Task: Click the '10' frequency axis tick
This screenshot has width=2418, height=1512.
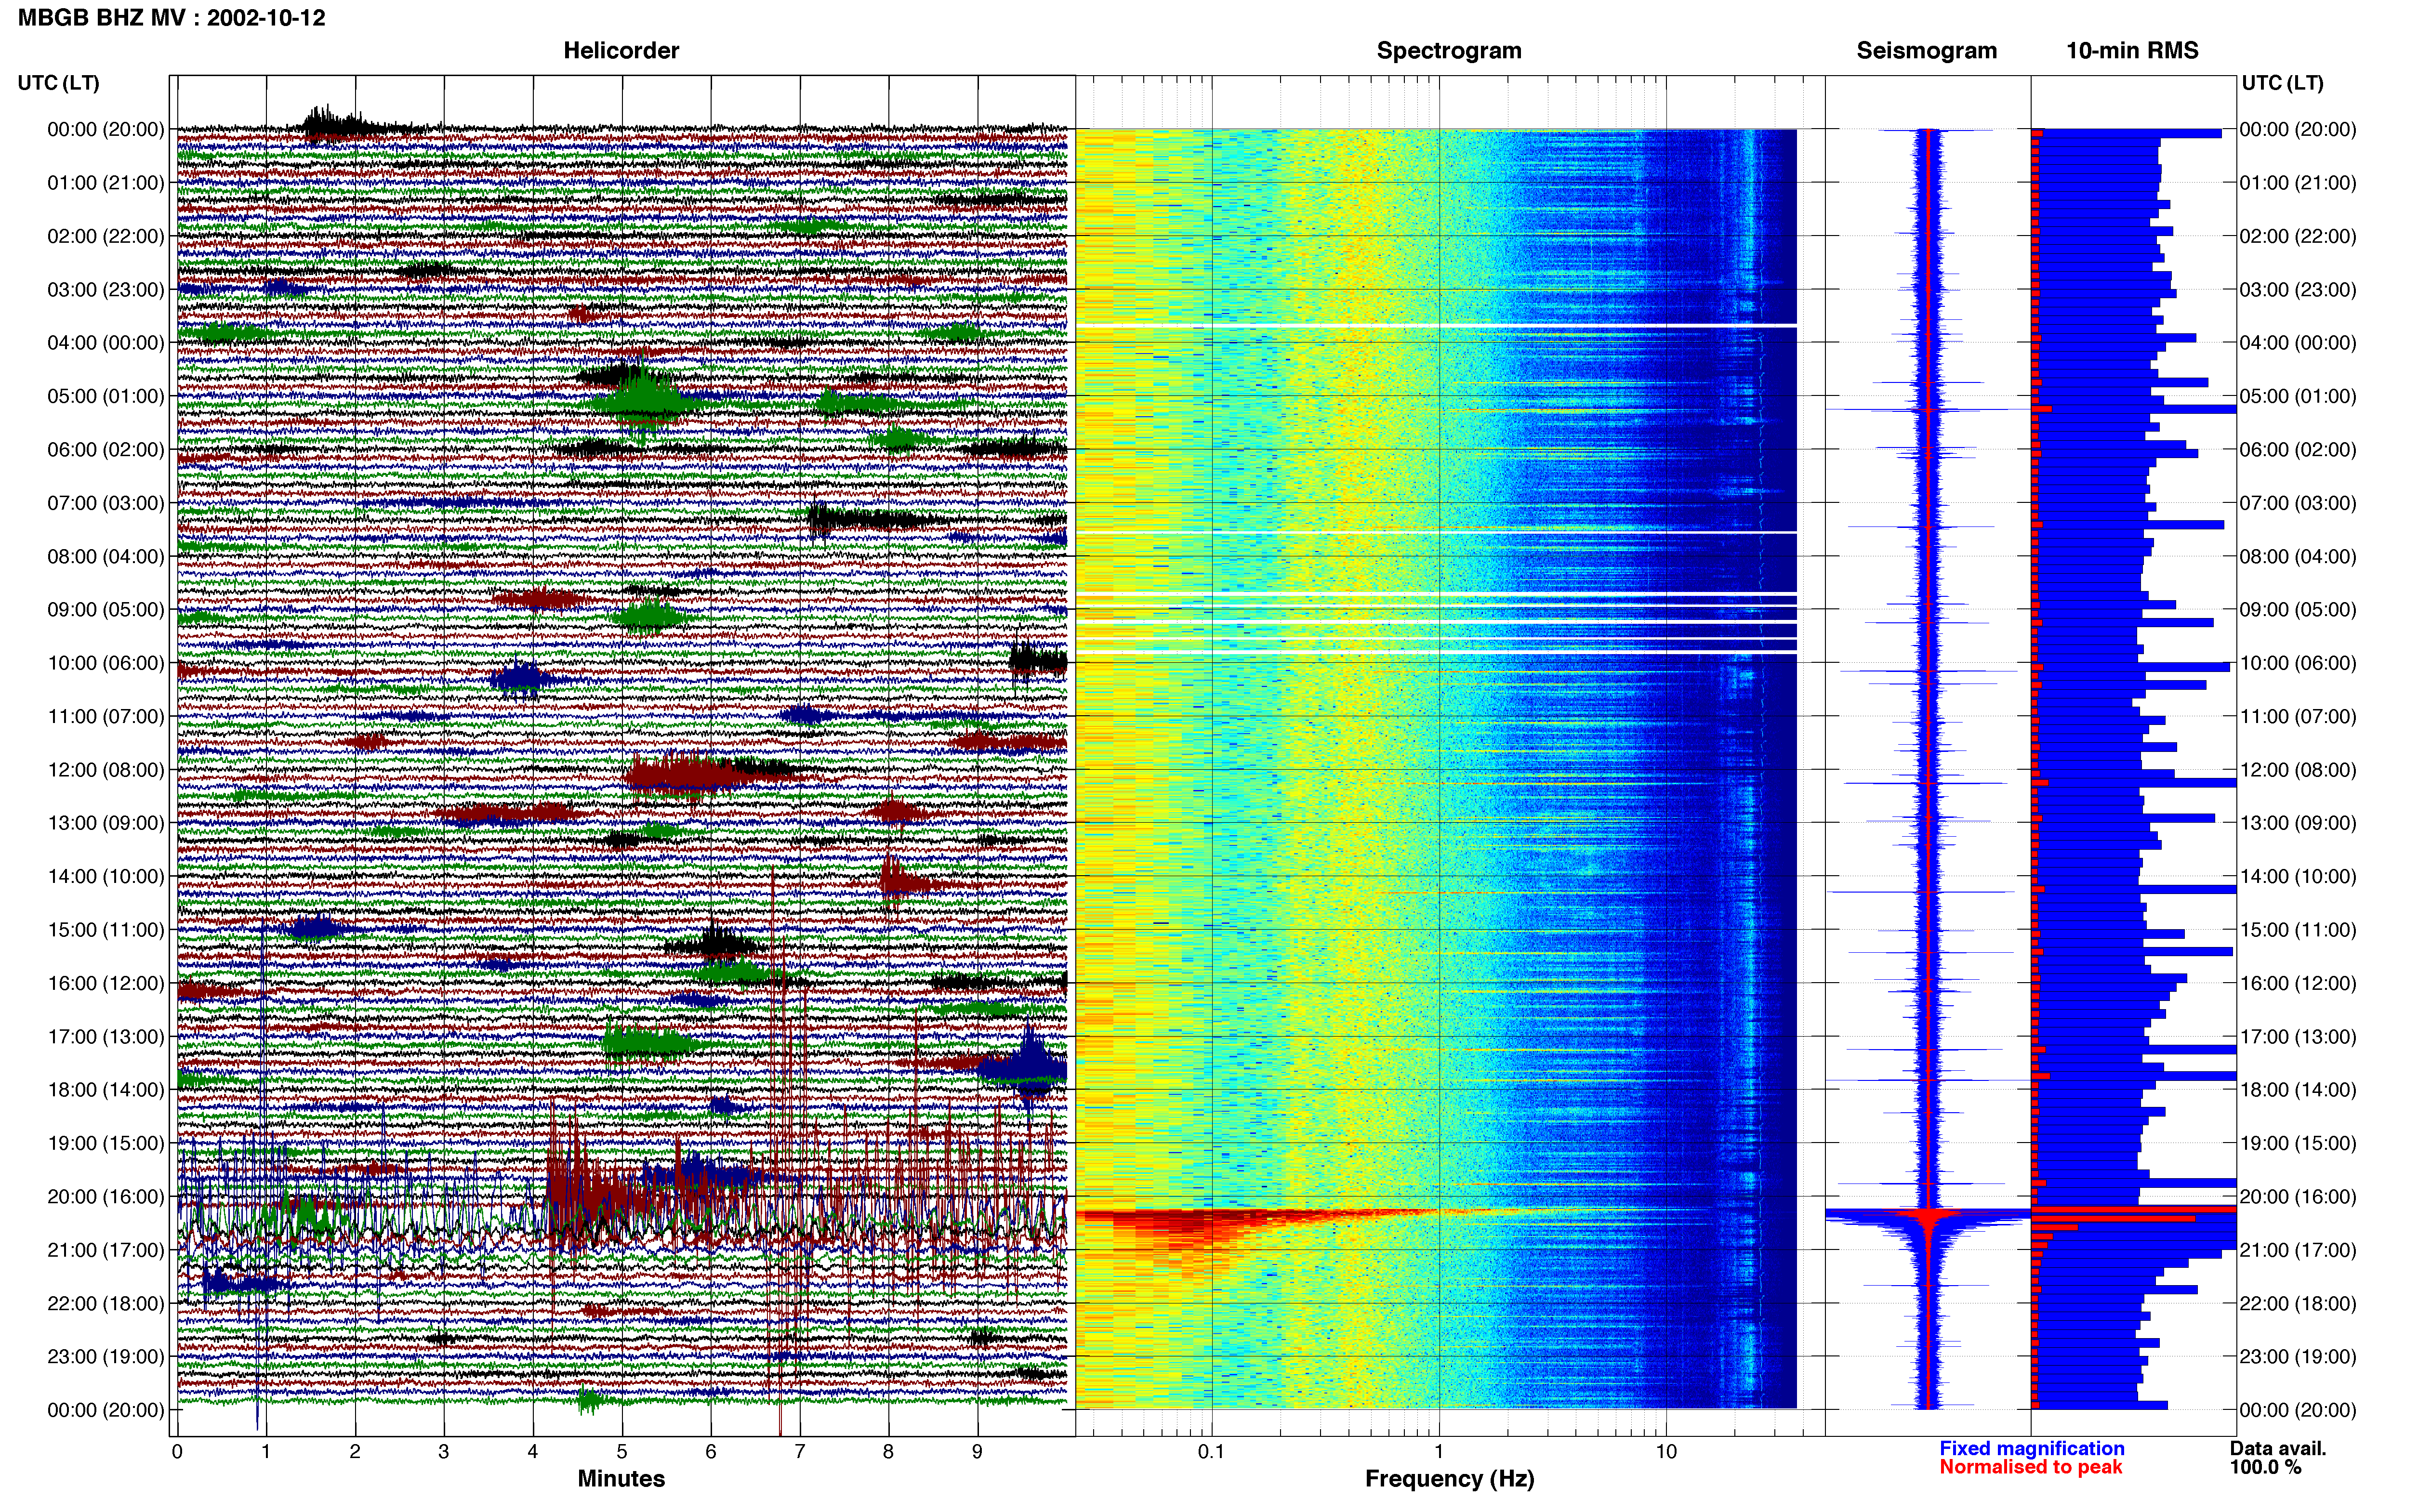Action: pyautogui.click(x=1666, y=1452)
